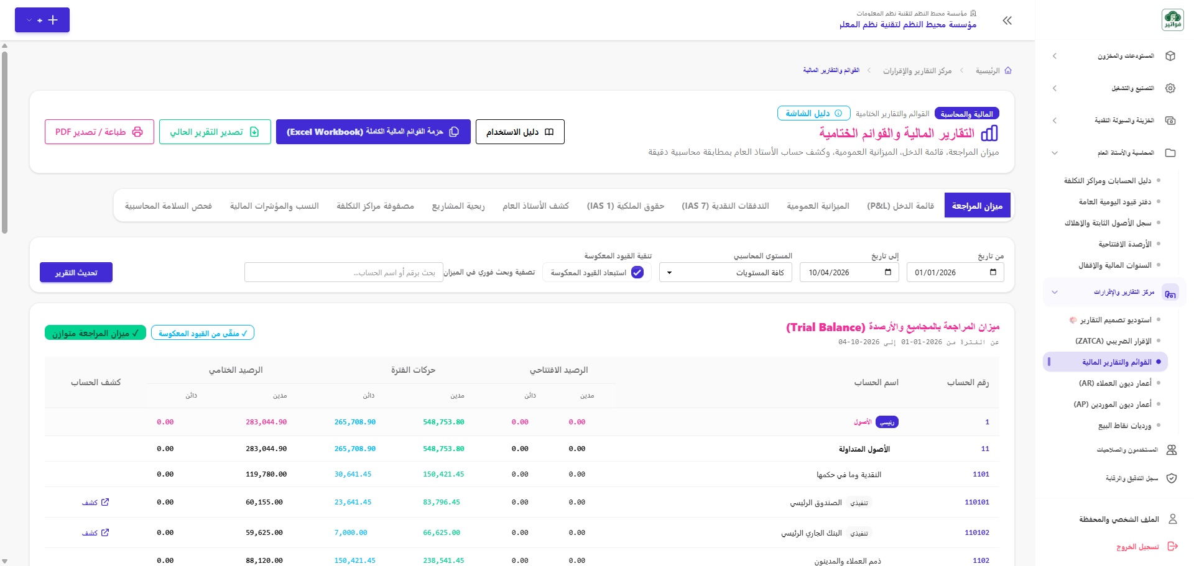1194x566 pixels.
Task: Open statement icon for account 110101
Action: click(x=105, y=502)
